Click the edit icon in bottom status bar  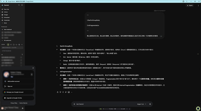coord(129,109)
